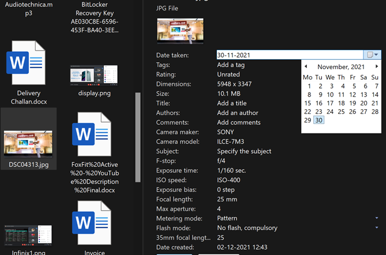This screenshot has width=386, height=255.
Task: Select November 1 in the calendar
Action: 309,86
